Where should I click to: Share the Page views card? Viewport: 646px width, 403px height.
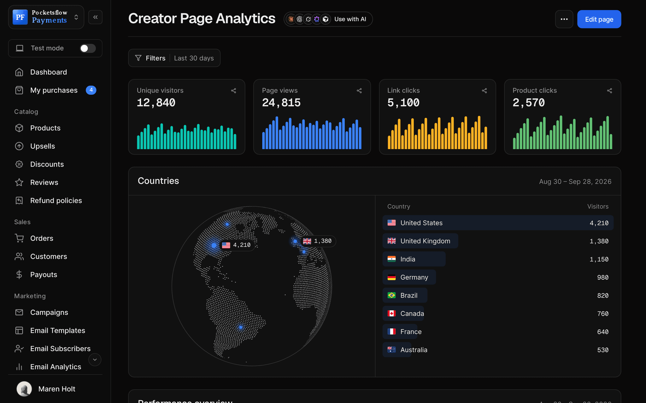(x=359, y=91)
